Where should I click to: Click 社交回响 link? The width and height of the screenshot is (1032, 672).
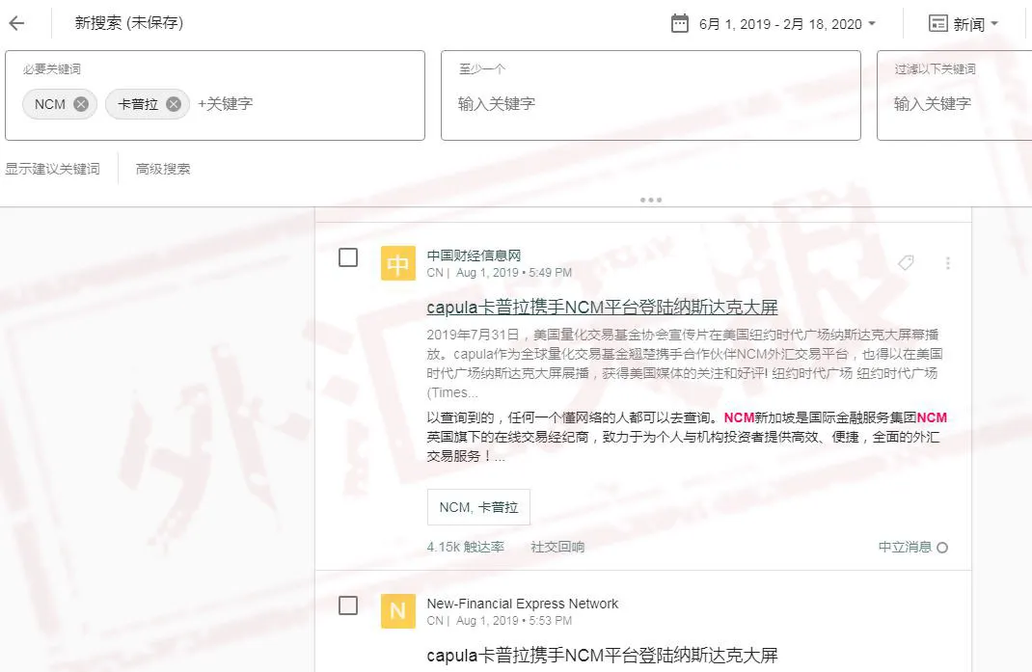tap(557, 547)
